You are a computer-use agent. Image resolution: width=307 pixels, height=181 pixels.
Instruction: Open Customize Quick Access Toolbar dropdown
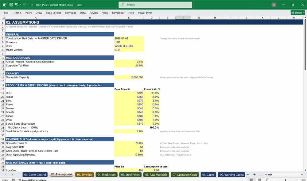[x=32, y=5]
